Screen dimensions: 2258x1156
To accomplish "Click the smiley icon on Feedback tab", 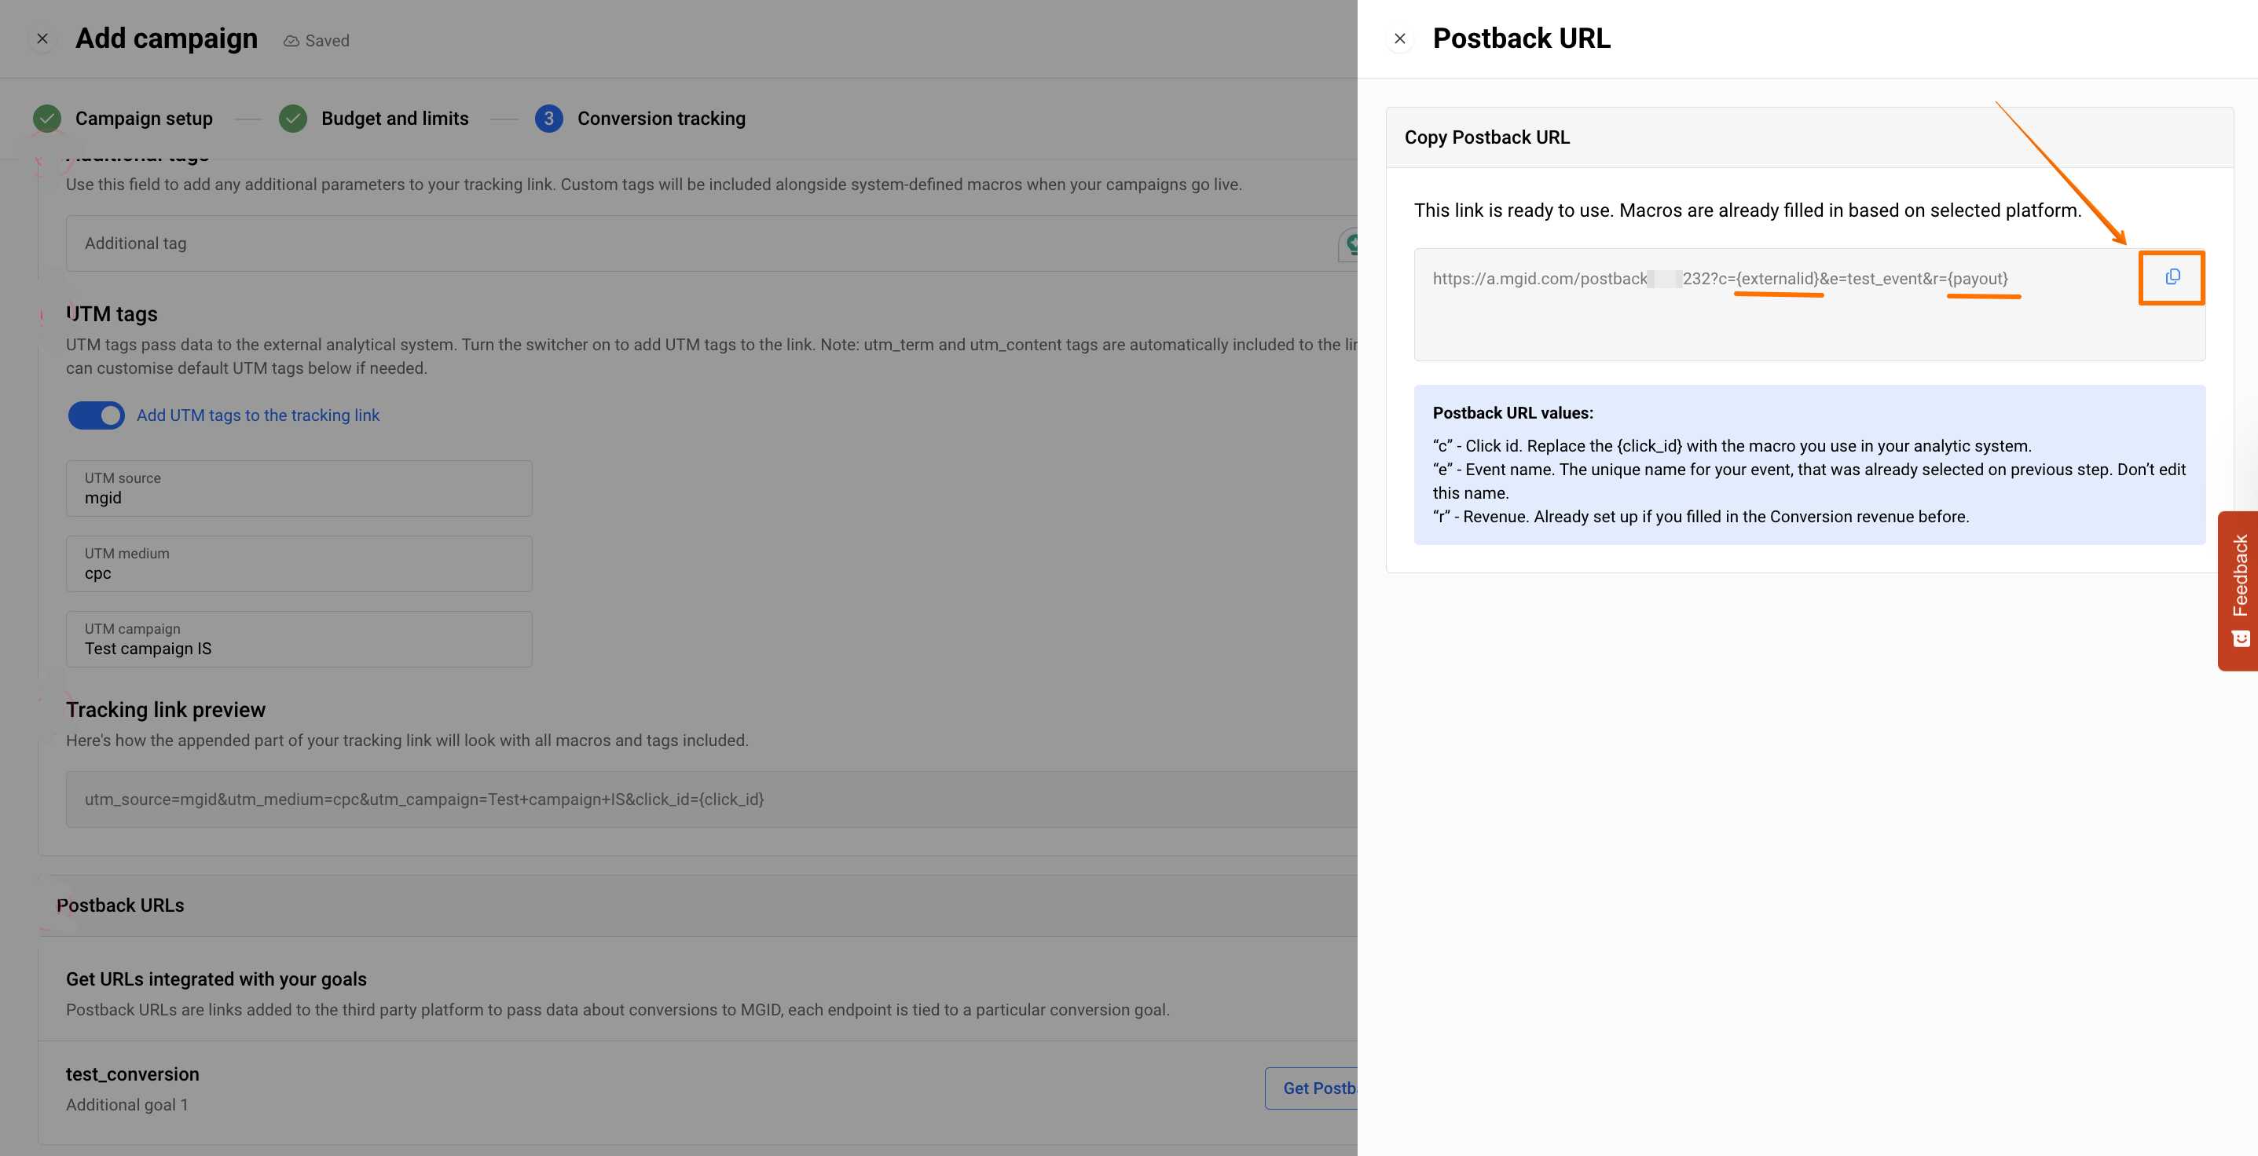I will coord(2241,639).
